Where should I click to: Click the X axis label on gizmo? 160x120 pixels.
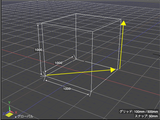pyautogui.click(x=16, y=113)
